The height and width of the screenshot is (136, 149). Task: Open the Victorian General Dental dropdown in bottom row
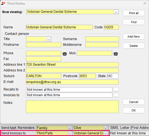(106, 133)
